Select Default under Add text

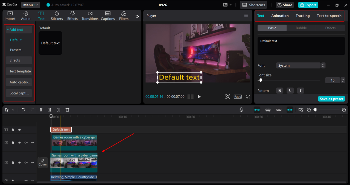pos(16,40)
